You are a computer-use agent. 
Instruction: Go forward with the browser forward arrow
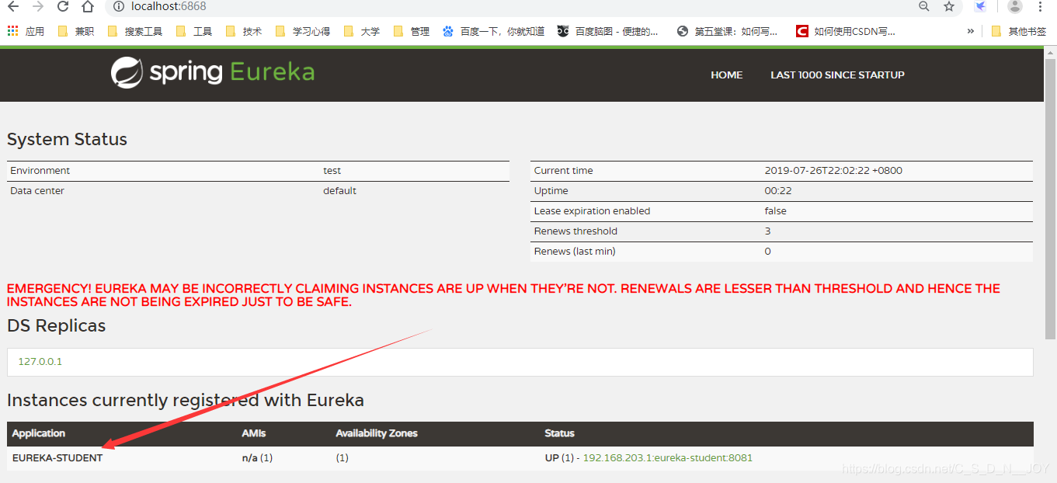point(38,6)
